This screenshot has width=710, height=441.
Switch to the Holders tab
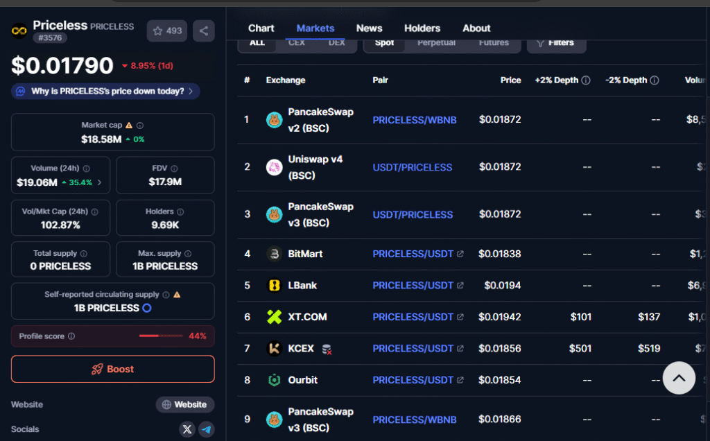[422, 28]
